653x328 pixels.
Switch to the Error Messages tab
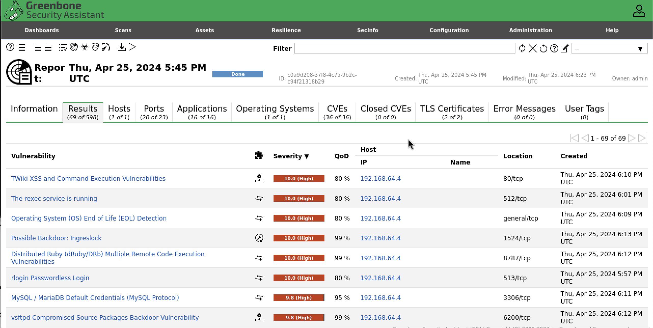pyautogui.click(x=524, y=112)
